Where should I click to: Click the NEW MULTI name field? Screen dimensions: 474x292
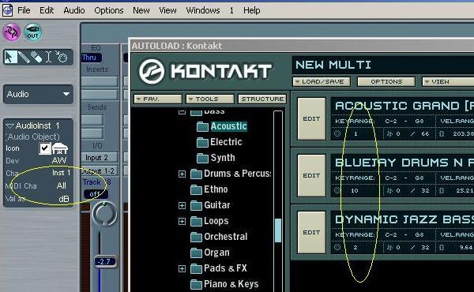[x=383, y=65]
